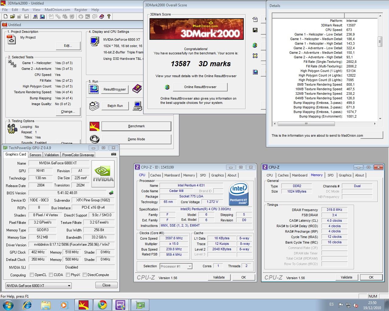Click the Batch Run stacked pages toolbar icon
This screenshot has height=311, width=389.
[x=95, y=16]
